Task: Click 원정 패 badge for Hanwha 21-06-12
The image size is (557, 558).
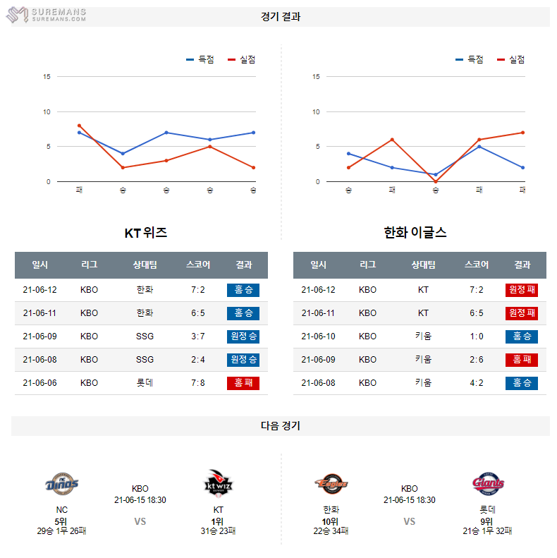Action: pyautogui.click(x=522, y=290)
